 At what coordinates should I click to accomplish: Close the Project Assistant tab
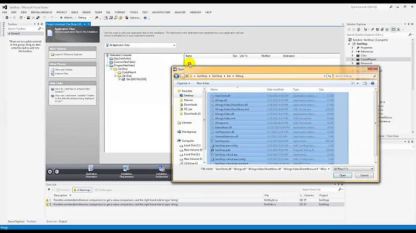88,24
